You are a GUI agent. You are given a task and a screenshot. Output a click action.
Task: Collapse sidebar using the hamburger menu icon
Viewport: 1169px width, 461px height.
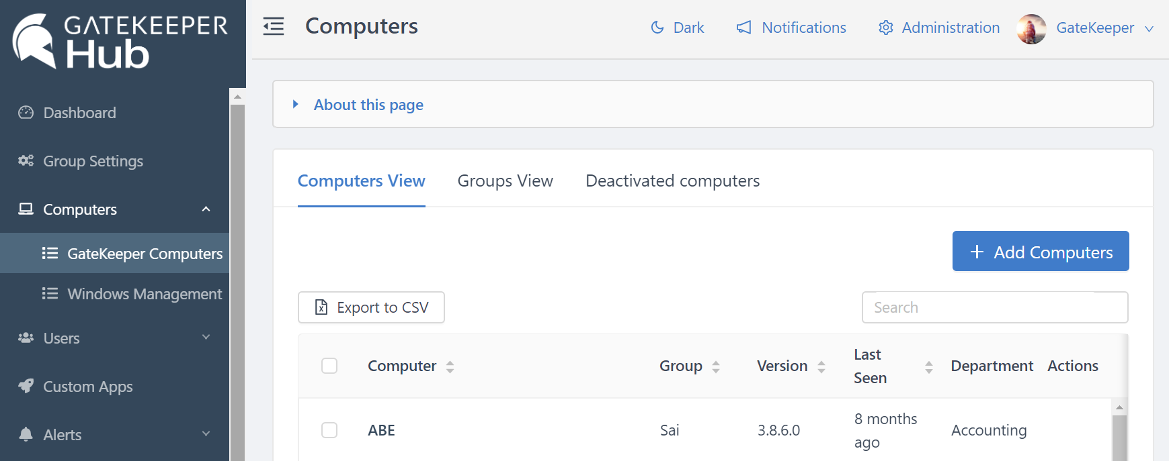(274, 27)
